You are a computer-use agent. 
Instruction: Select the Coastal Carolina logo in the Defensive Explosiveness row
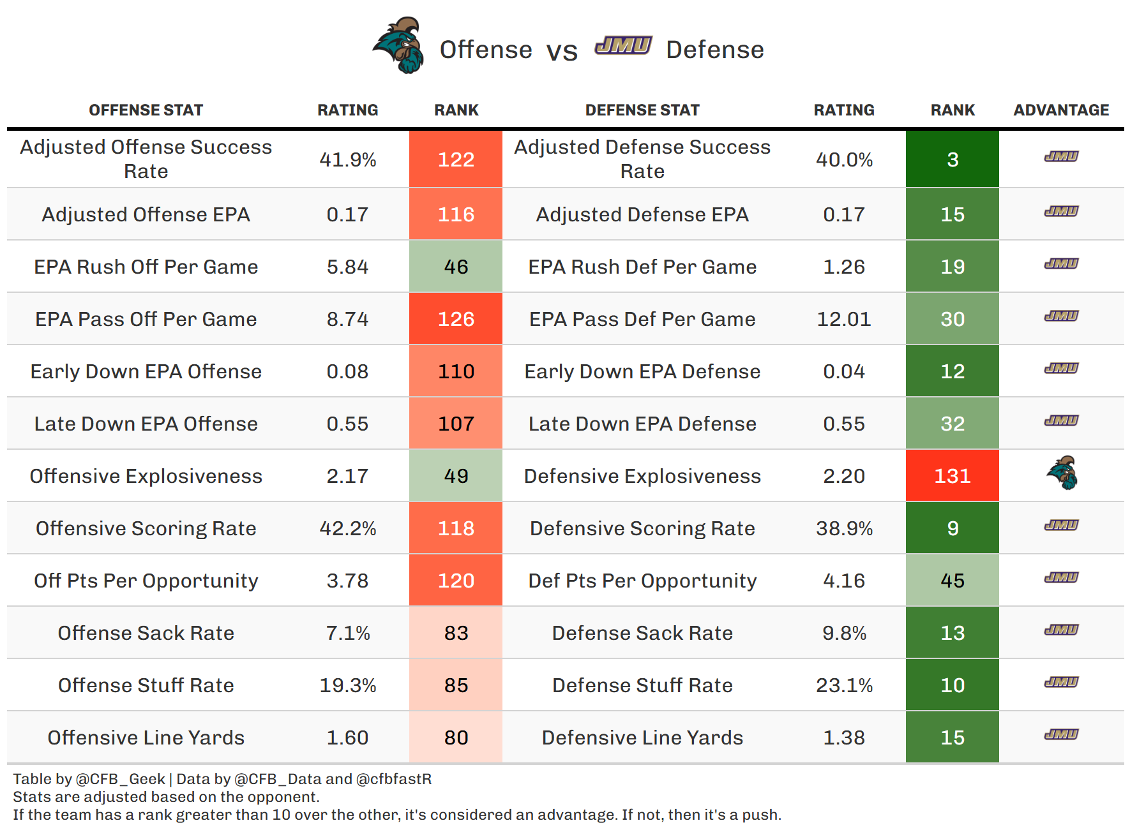click(x=1061, y=473)
